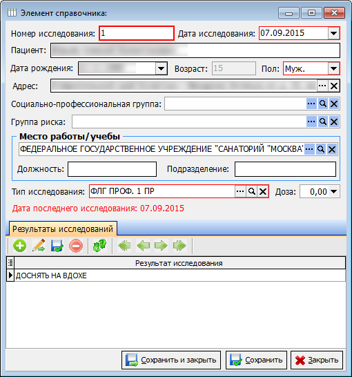Open the Доза dropdown arrow
The image size is (352, 377).
coord(333,192)
